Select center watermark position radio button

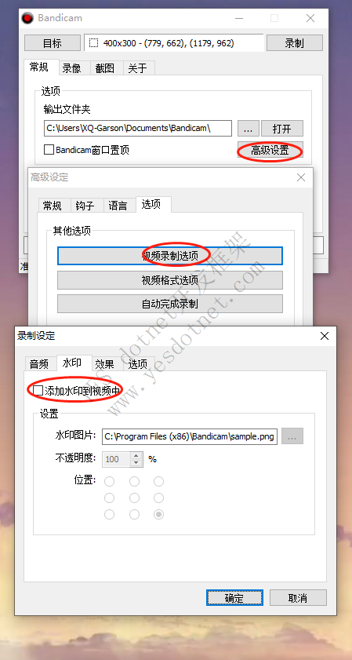[134, 498]
